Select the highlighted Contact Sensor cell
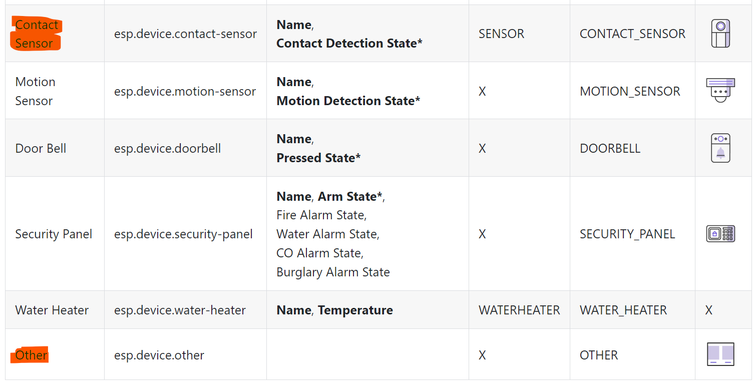Screen dimensions: 756x381 (x=36, y=34)
